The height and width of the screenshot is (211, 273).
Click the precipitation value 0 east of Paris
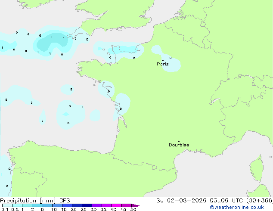(171, 58)
